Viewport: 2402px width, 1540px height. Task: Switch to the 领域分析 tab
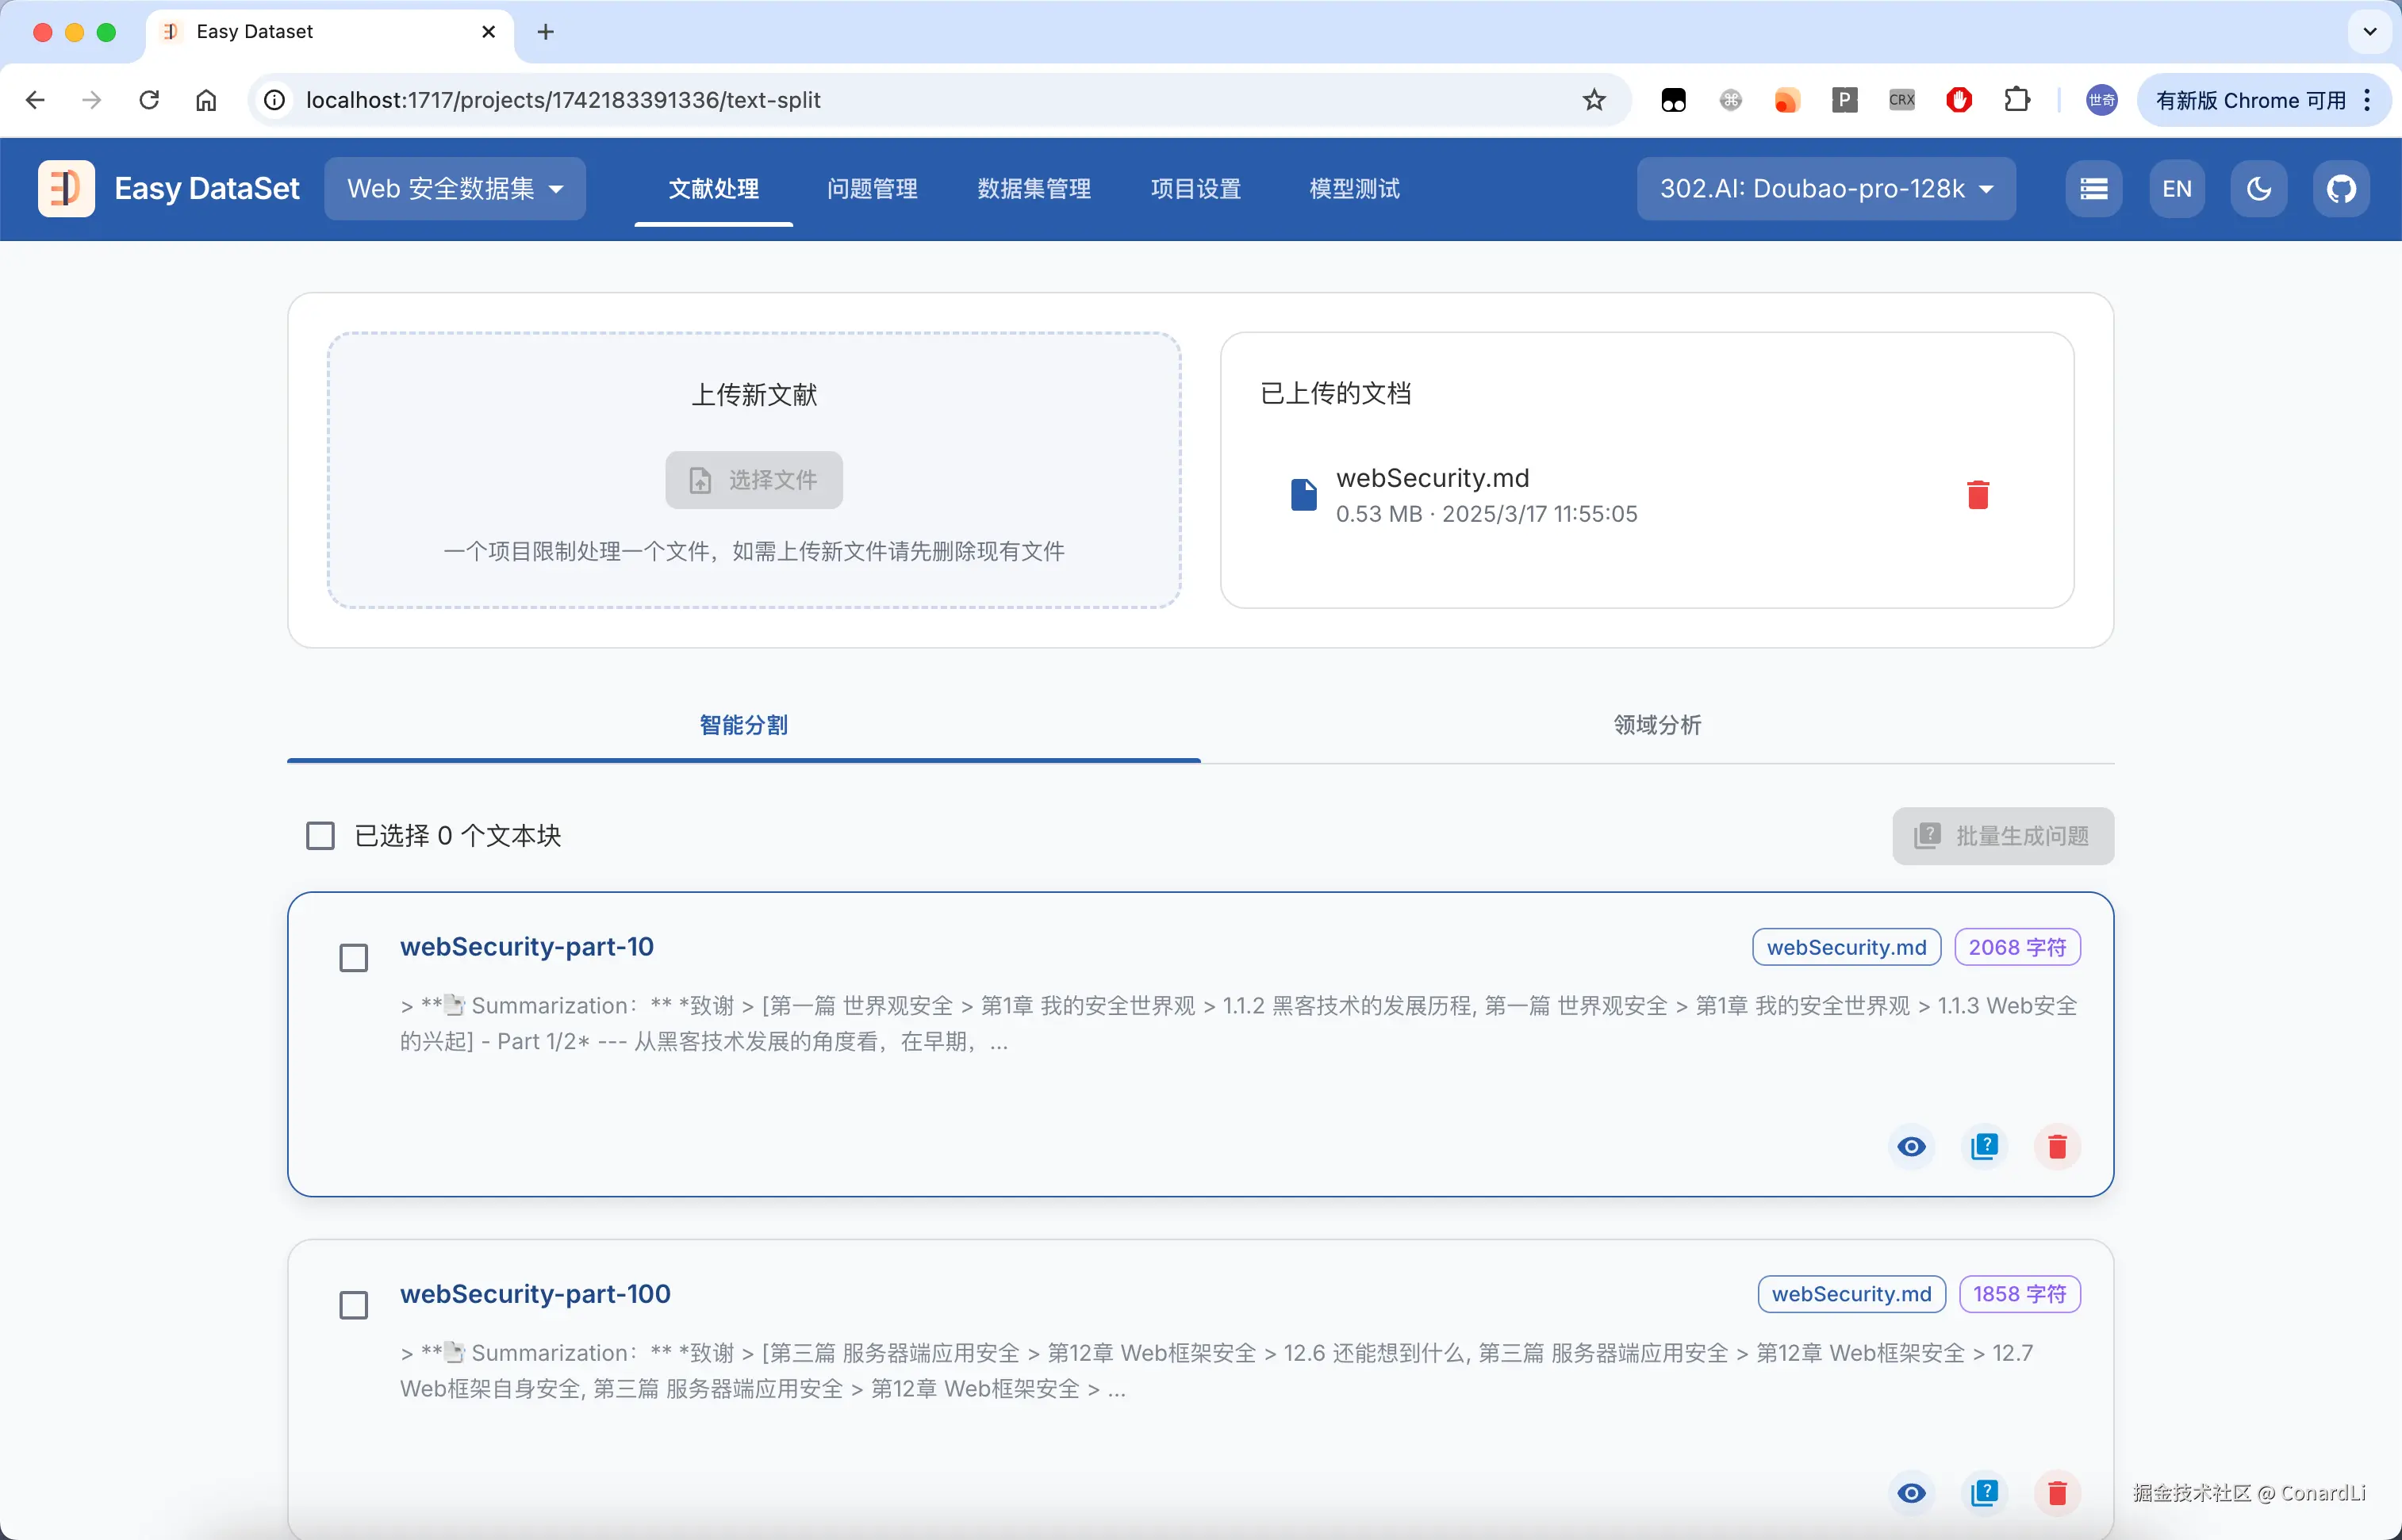1656,725
